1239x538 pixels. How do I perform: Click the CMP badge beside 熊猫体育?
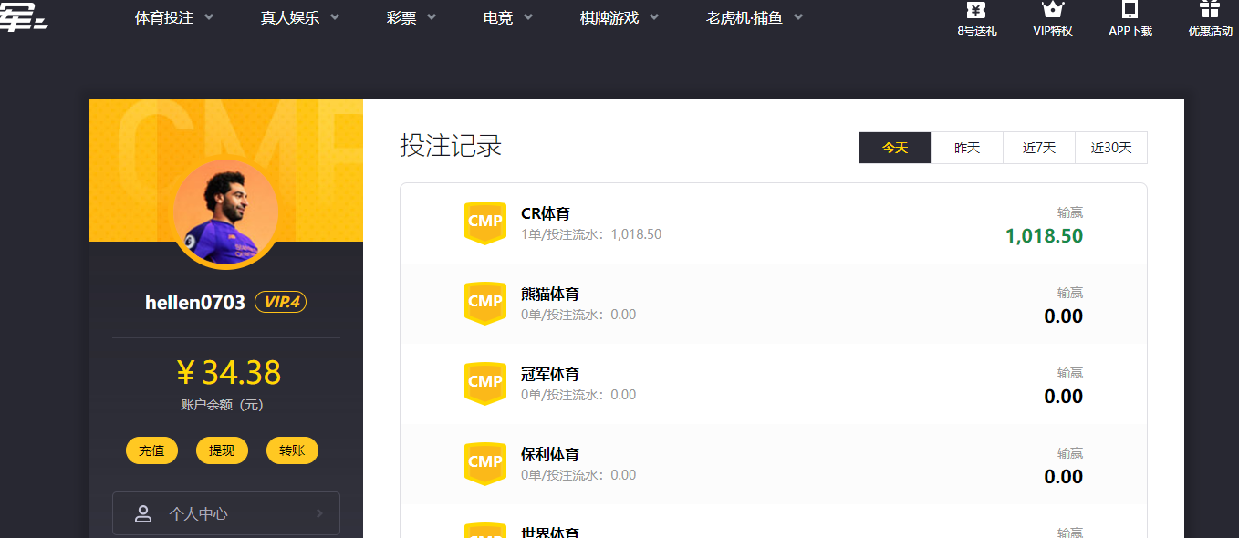pos(485,302)
